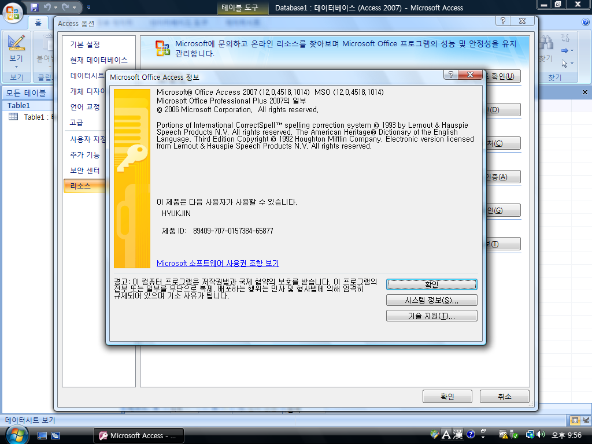Select 현재 데이터베이스 in options sidebar
This screenshot has height=444, width=592.
[98, 60]
